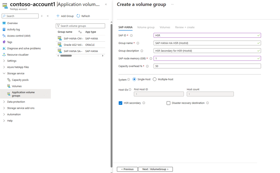Click the Disaster recovery destination info icon

point(207,103)
